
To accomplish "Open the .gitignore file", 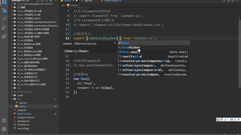I will (22, 110).
